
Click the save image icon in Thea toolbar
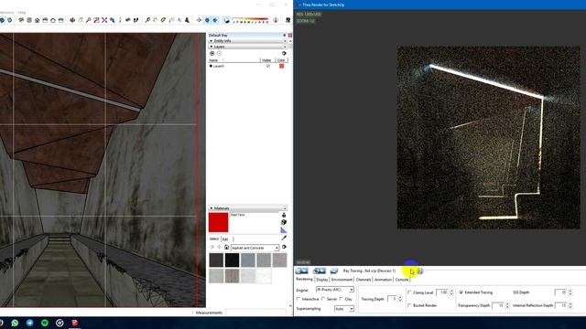[333, 271]
